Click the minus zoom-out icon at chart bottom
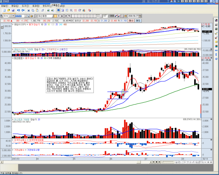This screenshot has width=219, height=175. click(x=205, y=162)
